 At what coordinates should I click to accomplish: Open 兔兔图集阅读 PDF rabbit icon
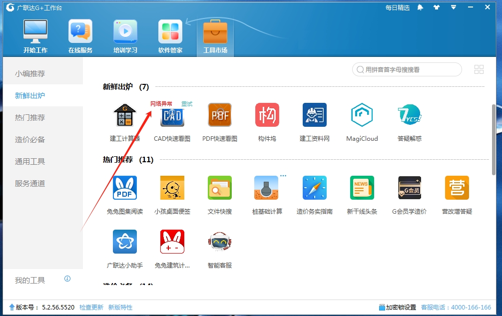coord(125,188)
